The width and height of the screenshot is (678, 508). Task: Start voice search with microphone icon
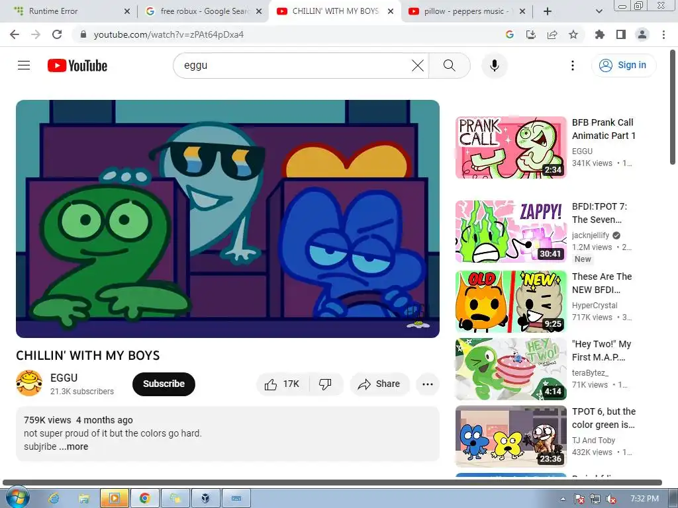tap(494, 65)
